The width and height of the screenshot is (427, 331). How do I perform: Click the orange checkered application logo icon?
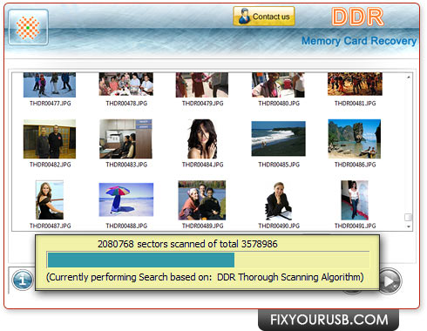point(28,27)
